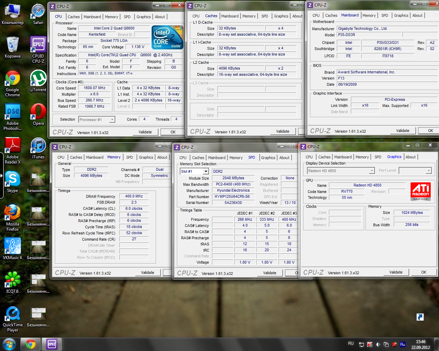439x351 pixels.
Task: Click Validate in the Caches window
Action: [283, 131]
